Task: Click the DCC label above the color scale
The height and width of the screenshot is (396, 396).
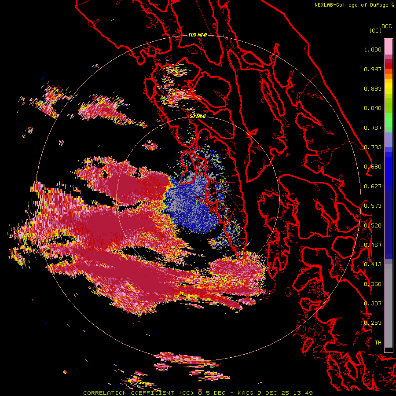Action: coord(386,26)
